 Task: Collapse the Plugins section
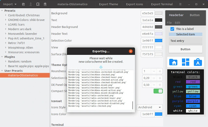click(2, 57)
